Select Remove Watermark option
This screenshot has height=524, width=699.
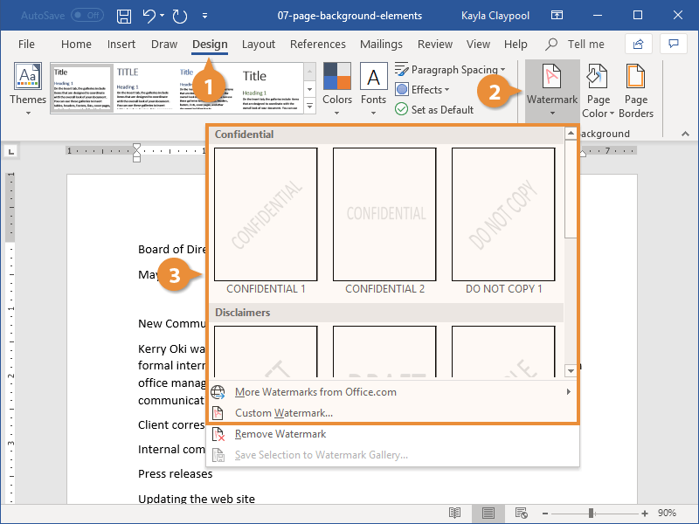[x=280, y=434]
